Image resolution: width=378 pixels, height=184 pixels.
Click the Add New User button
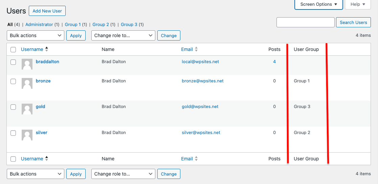(47, 11)
